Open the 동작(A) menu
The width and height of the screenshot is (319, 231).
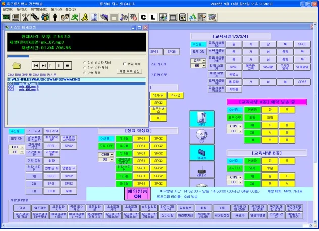22,10
